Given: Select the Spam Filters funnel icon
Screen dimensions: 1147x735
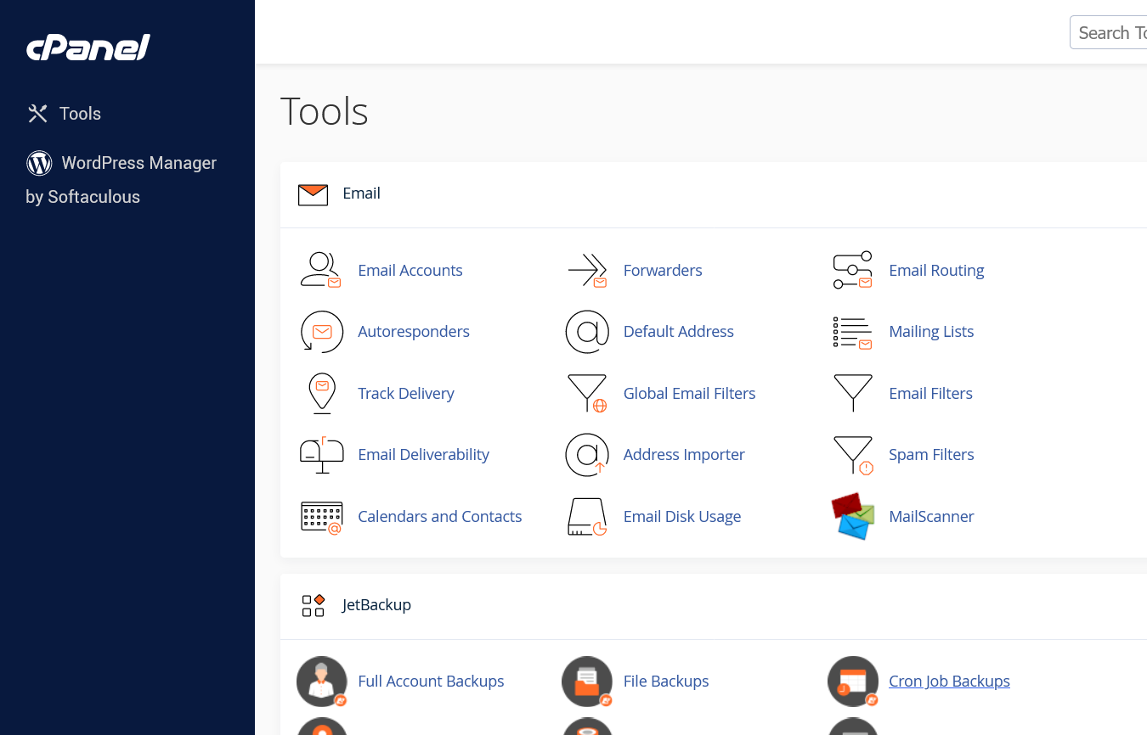Looking at the screenshot, I should pos(853,454).
